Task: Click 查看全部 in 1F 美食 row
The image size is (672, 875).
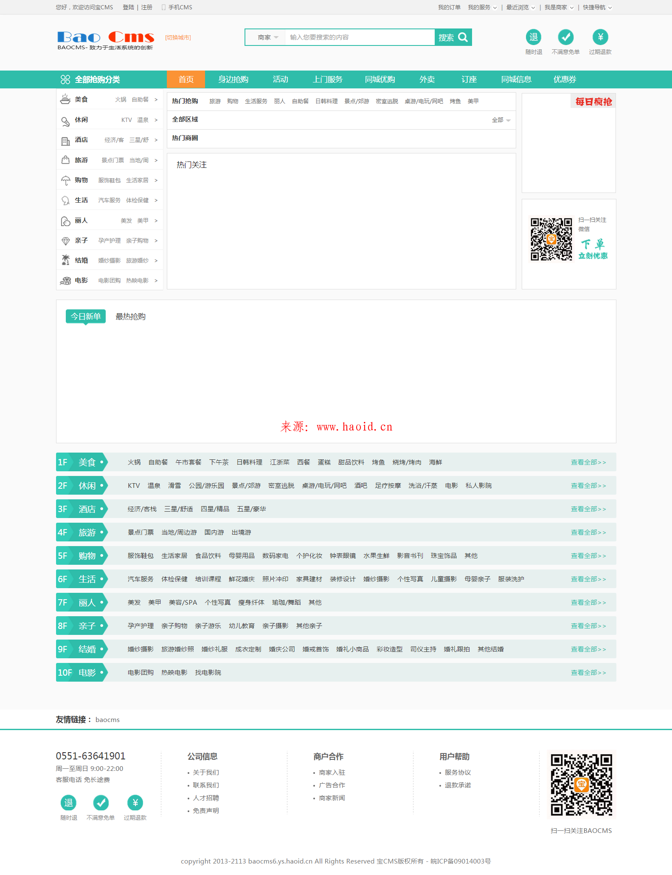Action: (588, 462)
